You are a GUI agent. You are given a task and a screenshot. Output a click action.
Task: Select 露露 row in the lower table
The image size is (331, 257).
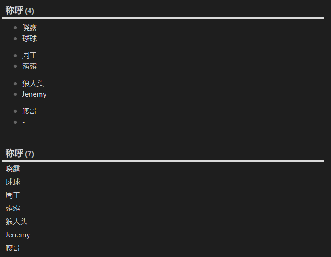(x=163, y=208)
